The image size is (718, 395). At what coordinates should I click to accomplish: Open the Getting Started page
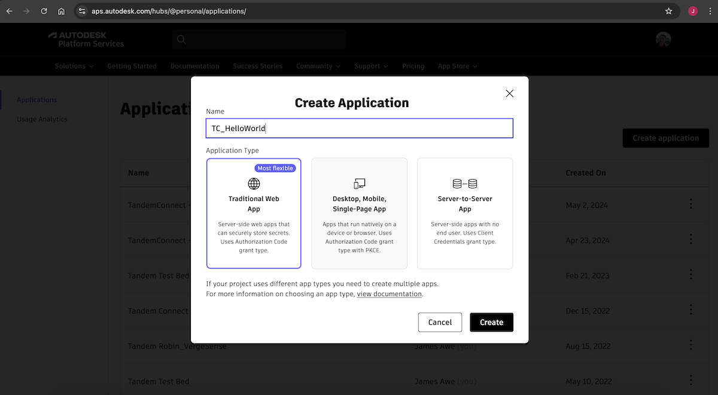(x=132, y=66)
